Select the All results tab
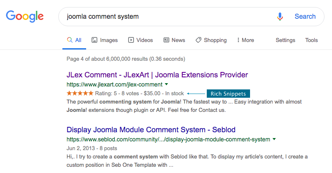 (74, 40)
